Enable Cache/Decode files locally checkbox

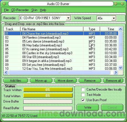click(x=83, y=89)
